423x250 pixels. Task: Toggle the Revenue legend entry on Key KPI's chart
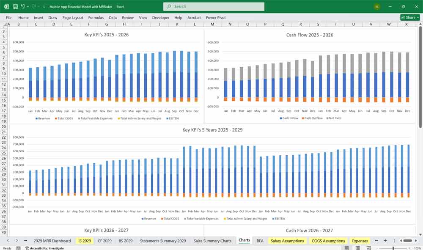point(41,118)
